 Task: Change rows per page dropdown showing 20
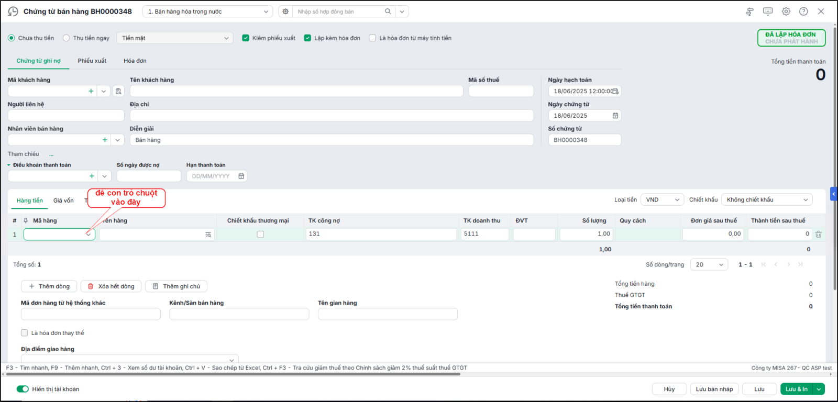coord(709,264)
